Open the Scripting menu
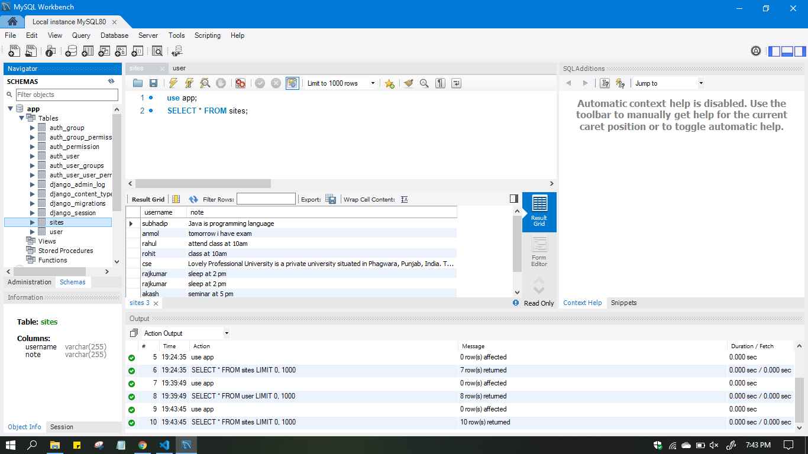The height and width of the screenshot is (454, 808). [x=208, y=35]
